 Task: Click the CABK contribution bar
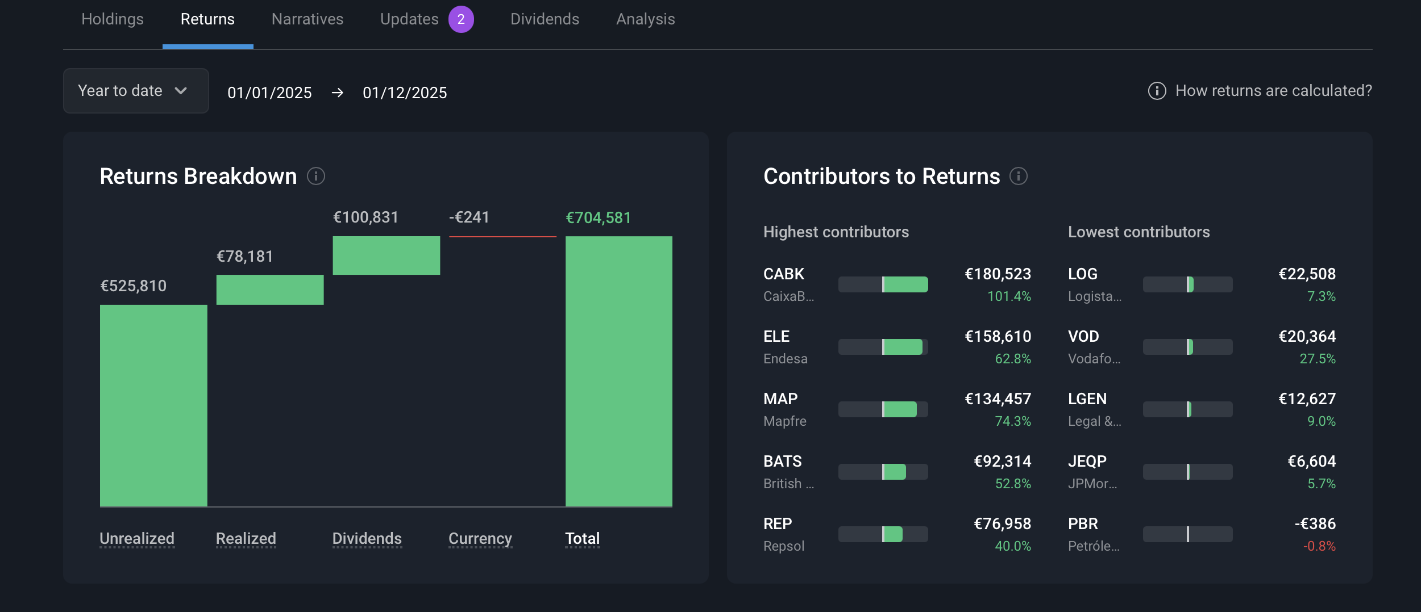click(x=883, y=284)
